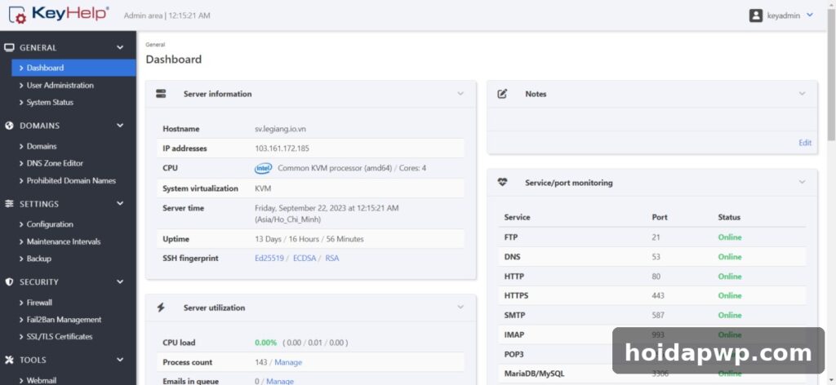Click the ECDSA fingerprint link

[305, 259]
